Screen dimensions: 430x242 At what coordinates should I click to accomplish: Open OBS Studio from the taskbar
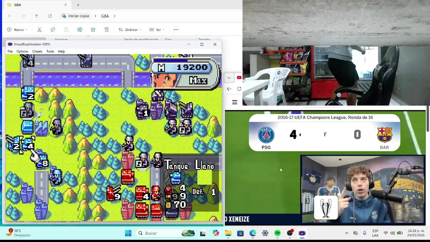(290, 233)
